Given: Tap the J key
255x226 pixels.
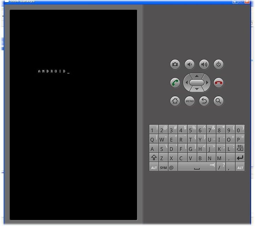Looking at the screenshot, I should tap(211, 148).
